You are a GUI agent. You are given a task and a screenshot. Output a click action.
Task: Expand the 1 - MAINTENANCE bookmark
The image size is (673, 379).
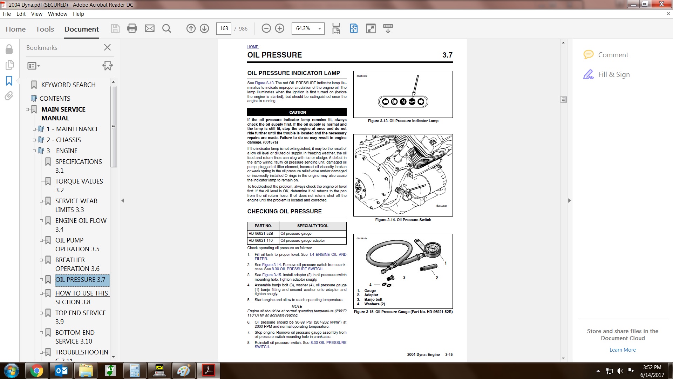click(34, 129)
